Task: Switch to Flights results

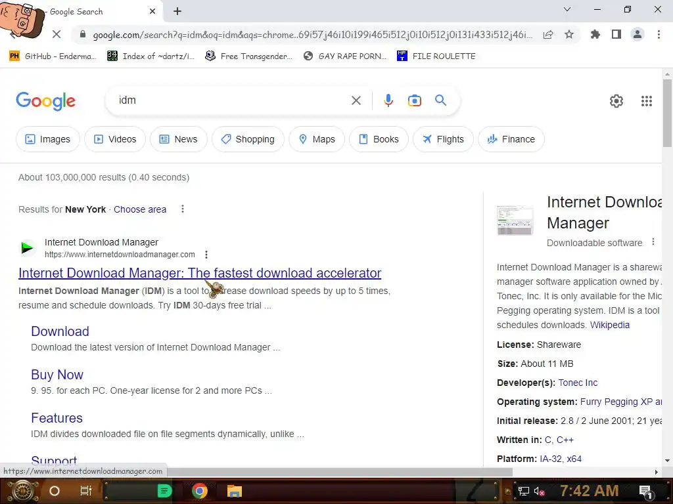Action: (x=444, y=139)
